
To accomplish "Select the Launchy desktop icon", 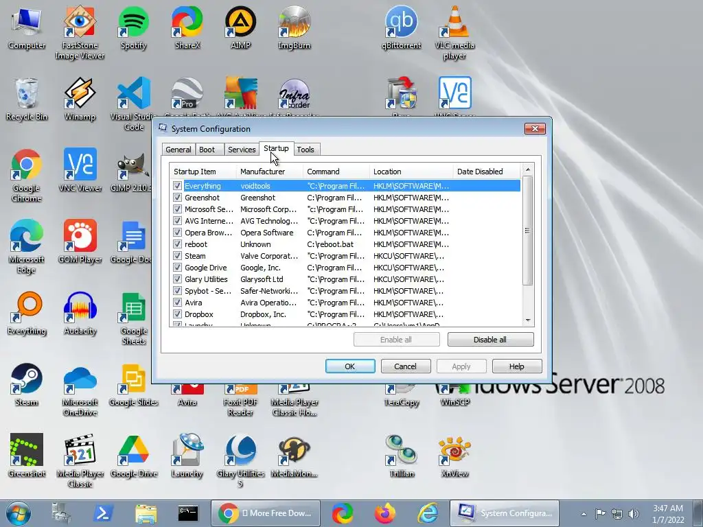I will coord(187,456).
